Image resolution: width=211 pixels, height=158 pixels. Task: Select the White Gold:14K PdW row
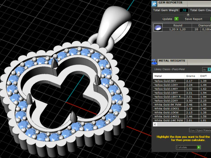[182, 120]
